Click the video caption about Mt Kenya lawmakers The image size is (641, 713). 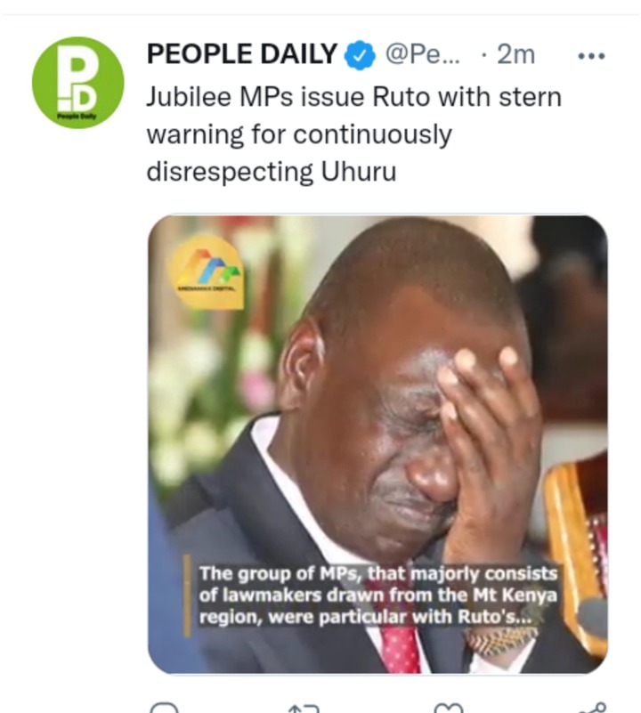(377, 596)
